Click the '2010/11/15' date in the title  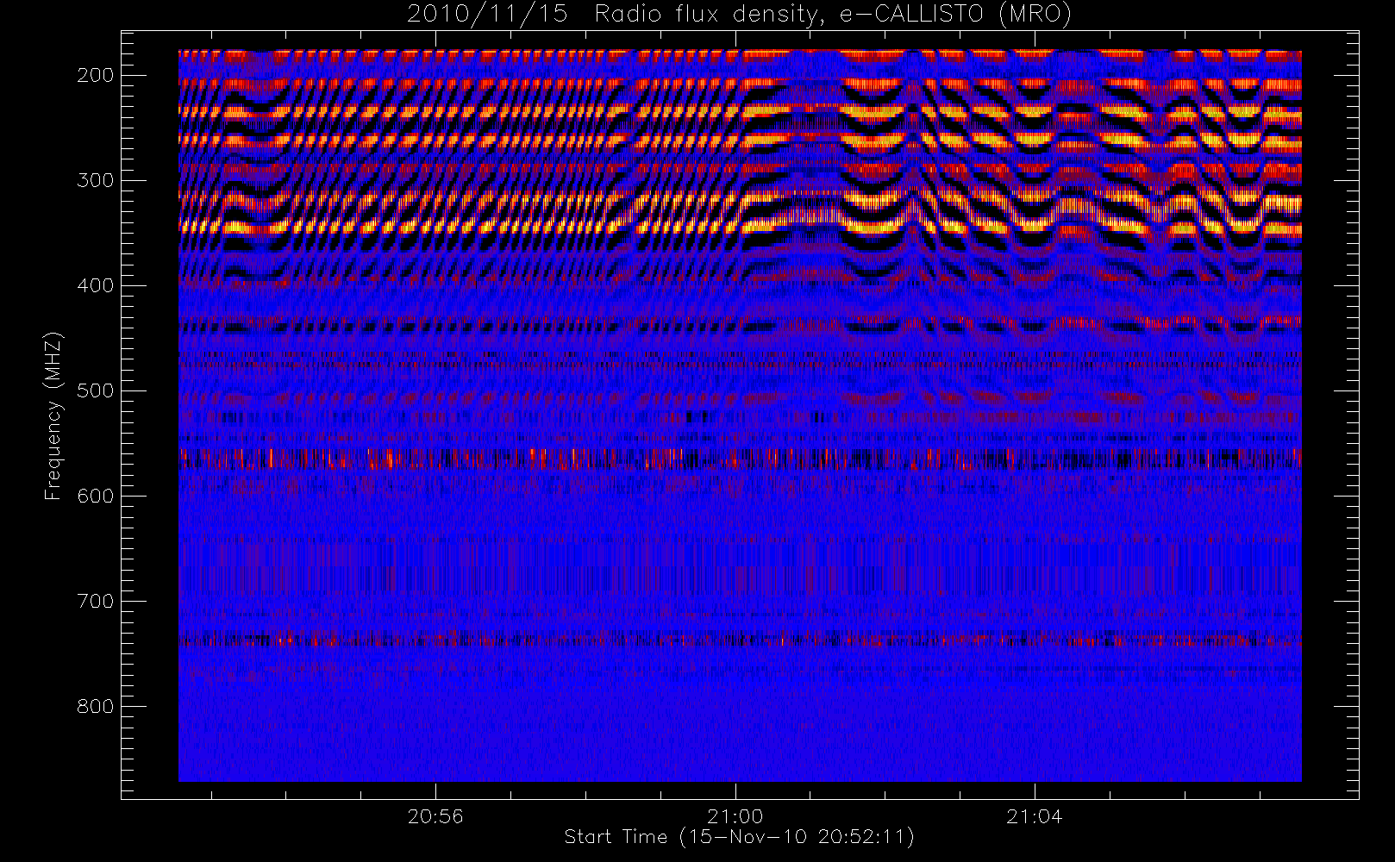point(487,15)
